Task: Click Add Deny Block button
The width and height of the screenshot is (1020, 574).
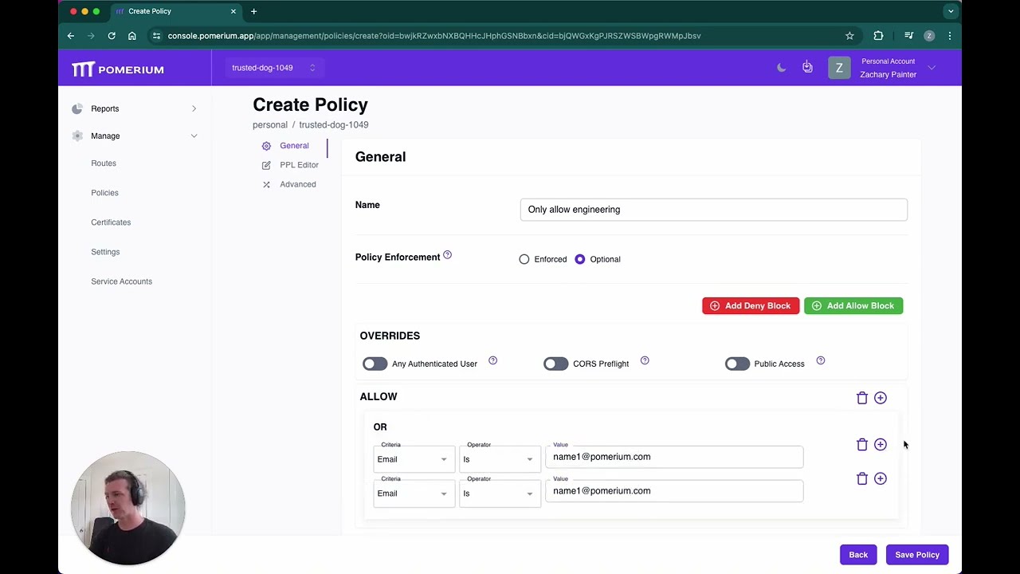Action: pyautogui.click(x=751, y=306)
